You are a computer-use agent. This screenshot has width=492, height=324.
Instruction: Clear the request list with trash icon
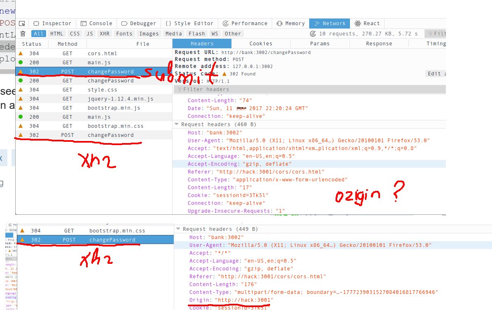coord(23,34)
